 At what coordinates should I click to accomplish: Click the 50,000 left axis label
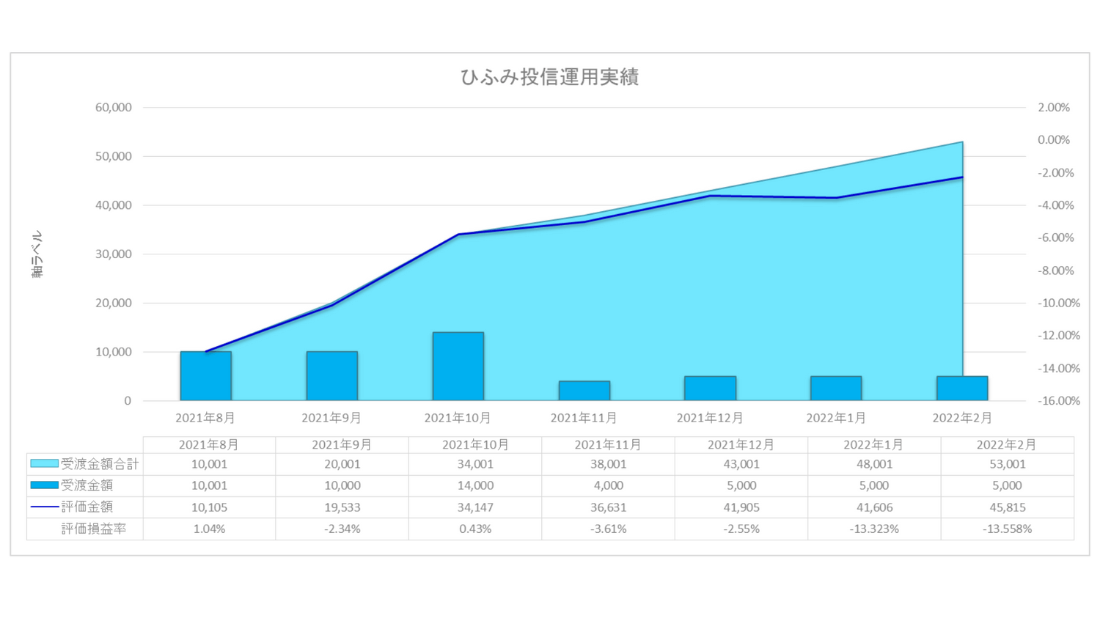point(114,156)
